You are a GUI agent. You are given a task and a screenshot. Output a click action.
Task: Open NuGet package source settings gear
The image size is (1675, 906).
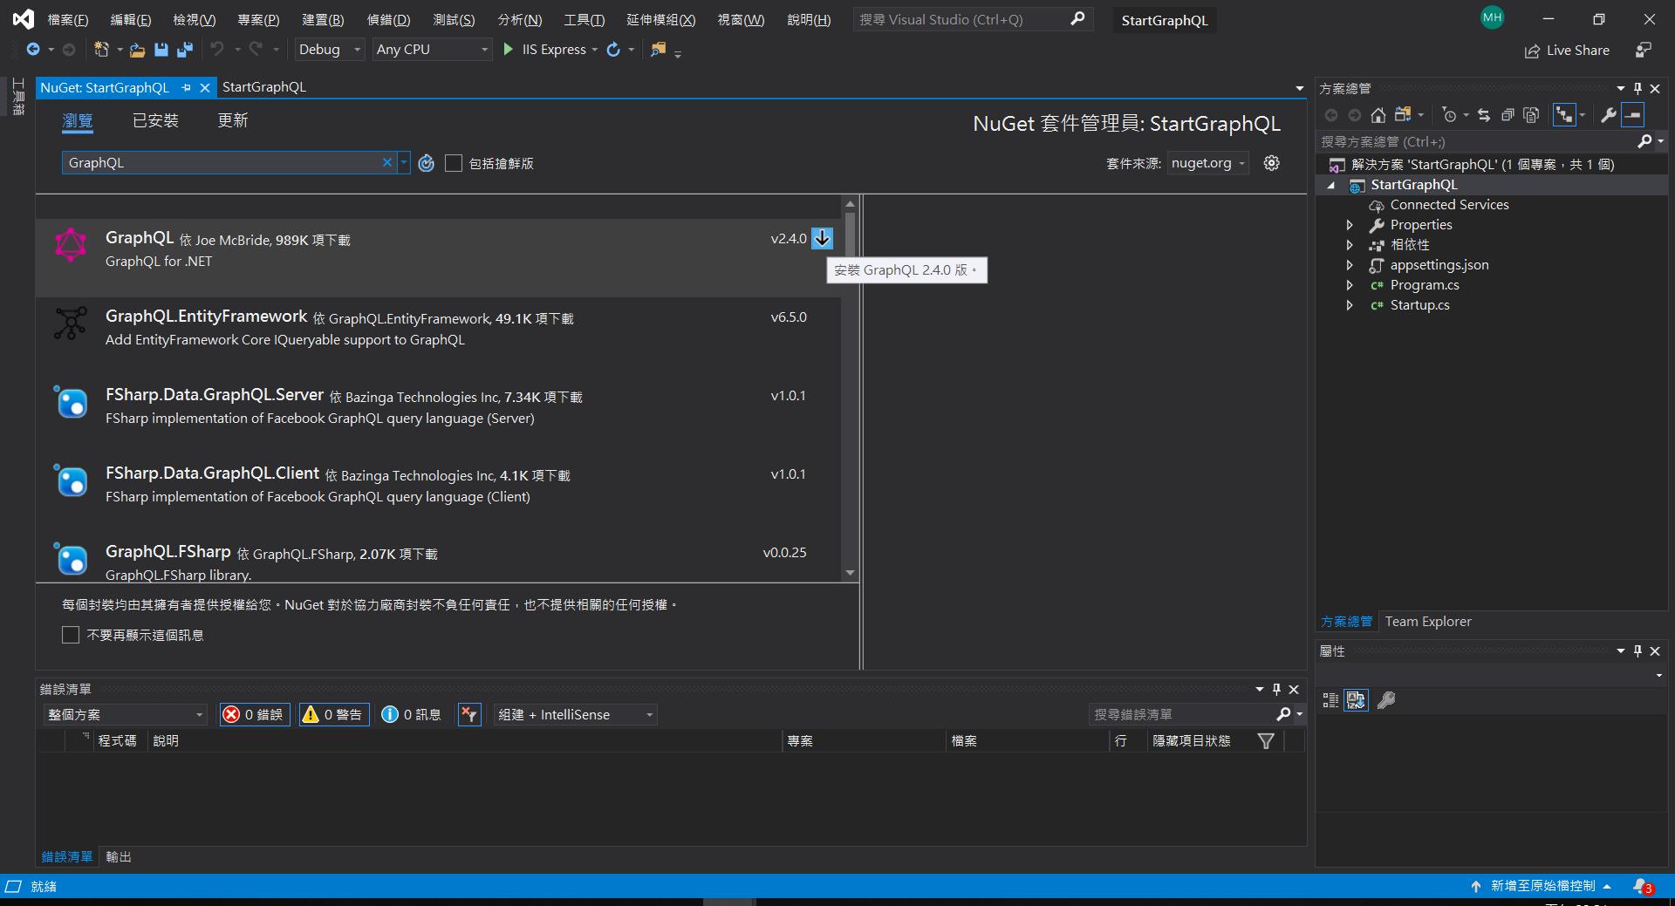pos(1272,163)
